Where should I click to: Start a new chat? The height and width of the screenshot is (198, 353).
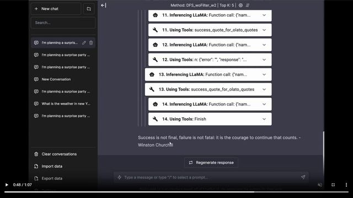click(56, 9)
